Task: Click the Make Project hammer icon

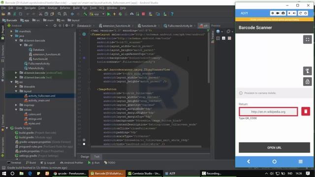Action: 85,14
